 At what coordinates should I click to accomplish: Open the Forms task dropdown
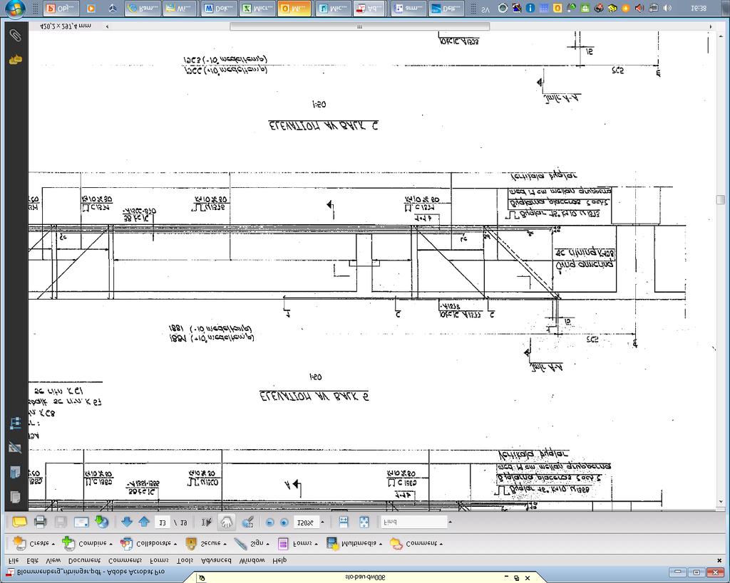298,543
